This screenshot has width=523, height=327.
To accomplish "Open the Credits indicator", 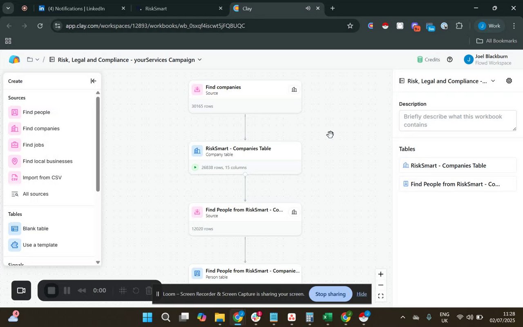I will click(428, 60).
